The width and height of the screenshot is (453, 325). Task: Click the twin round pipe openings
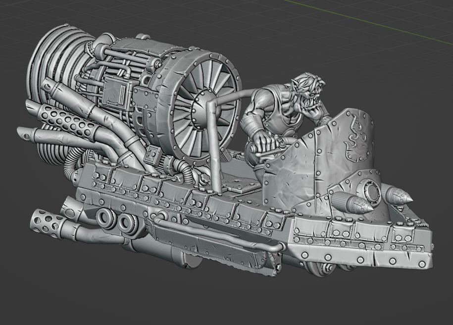(x=114, y=221)
